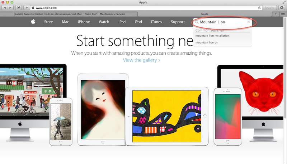Open the iPod navigation item
Image resolution: width=287 pixels, height=164 pixels.
[x=138, y=22]
